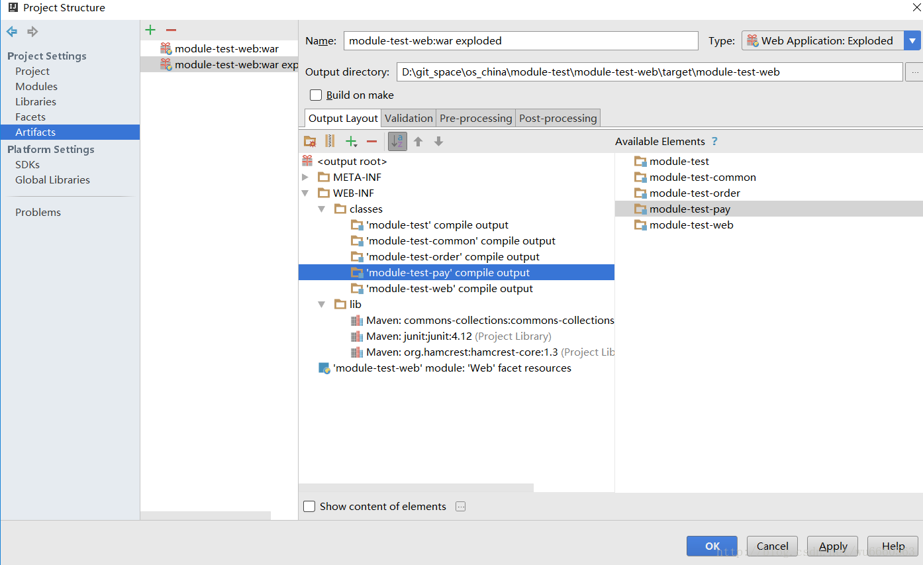Move the selected element down
The height and width of the screenshot is (565, 923).
pos(438,141)
